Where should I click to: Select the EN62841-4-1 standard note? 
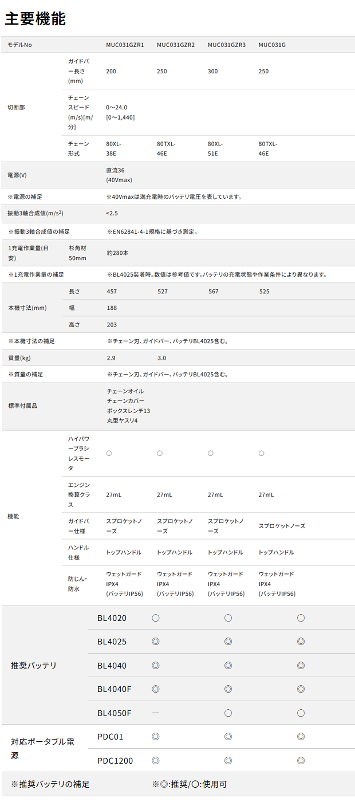(x=152, y=231)
